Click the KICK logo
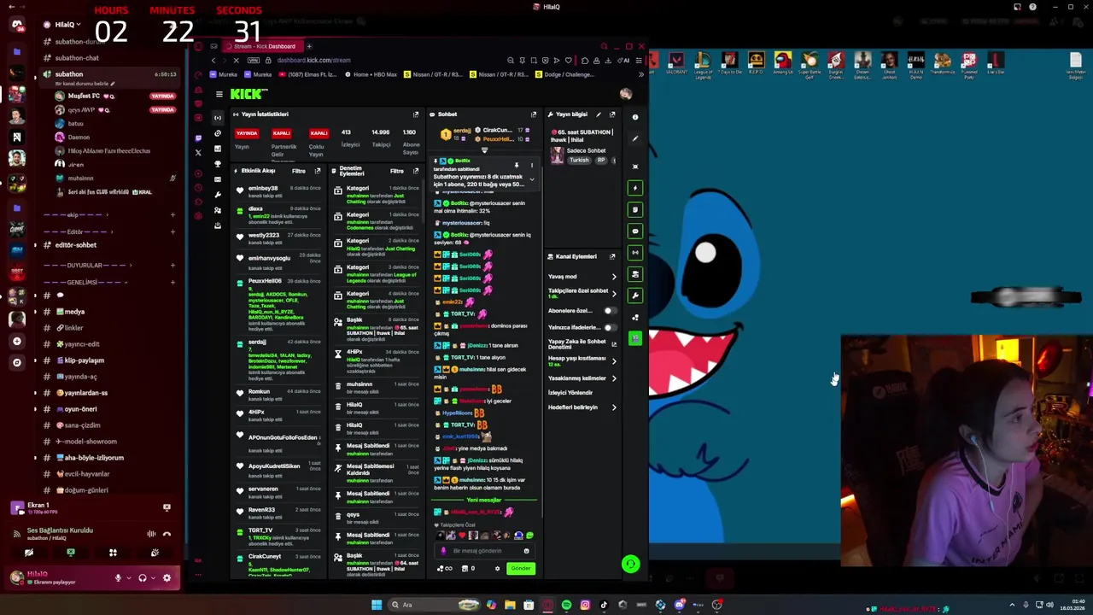This screenshot has height=615, width=1093. 249,94
